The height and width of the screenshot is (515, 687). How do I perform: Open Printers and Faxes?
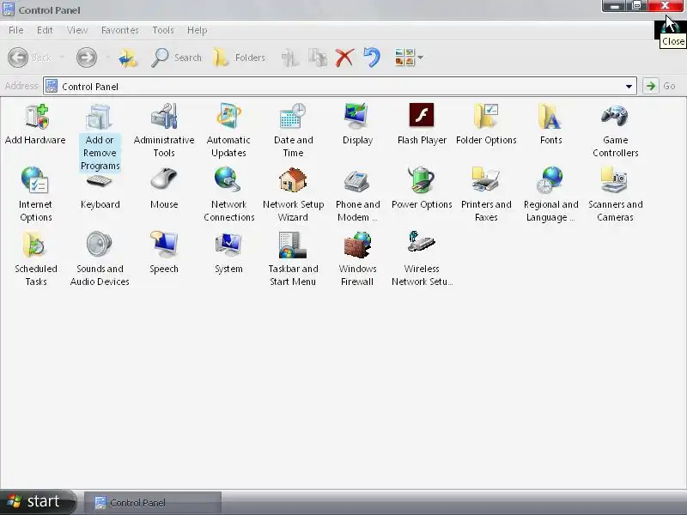(486, 195)
